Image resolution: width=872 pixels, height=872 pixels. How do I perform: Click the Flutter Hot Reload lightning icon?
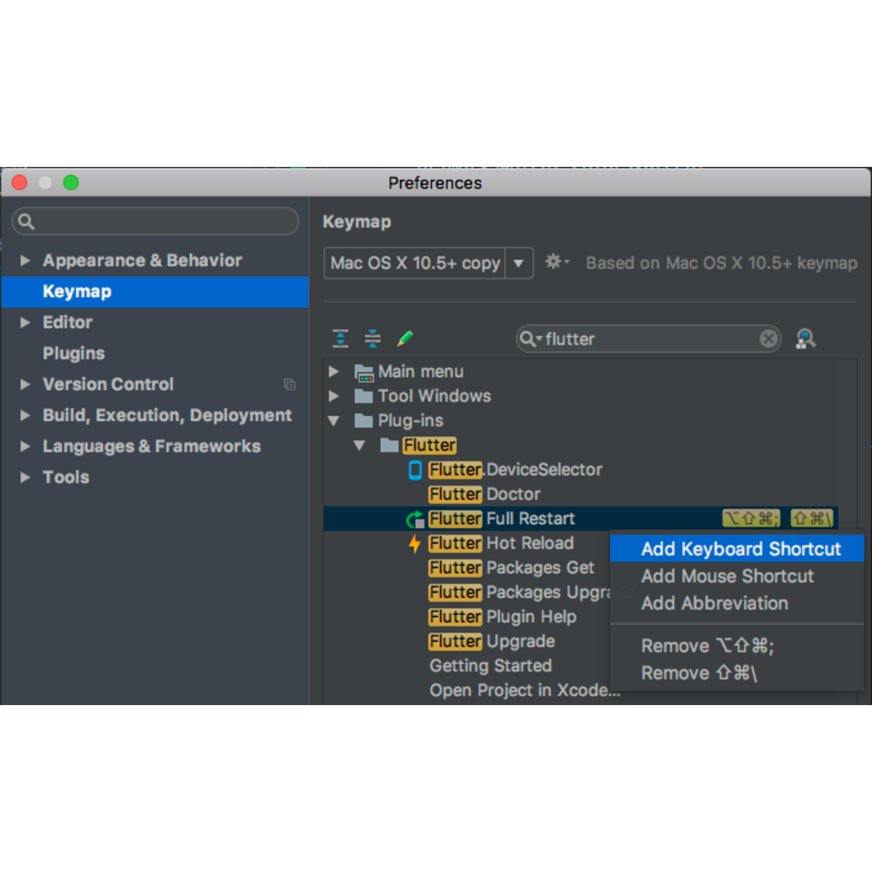pyautogui.click(x=414, y=543)
